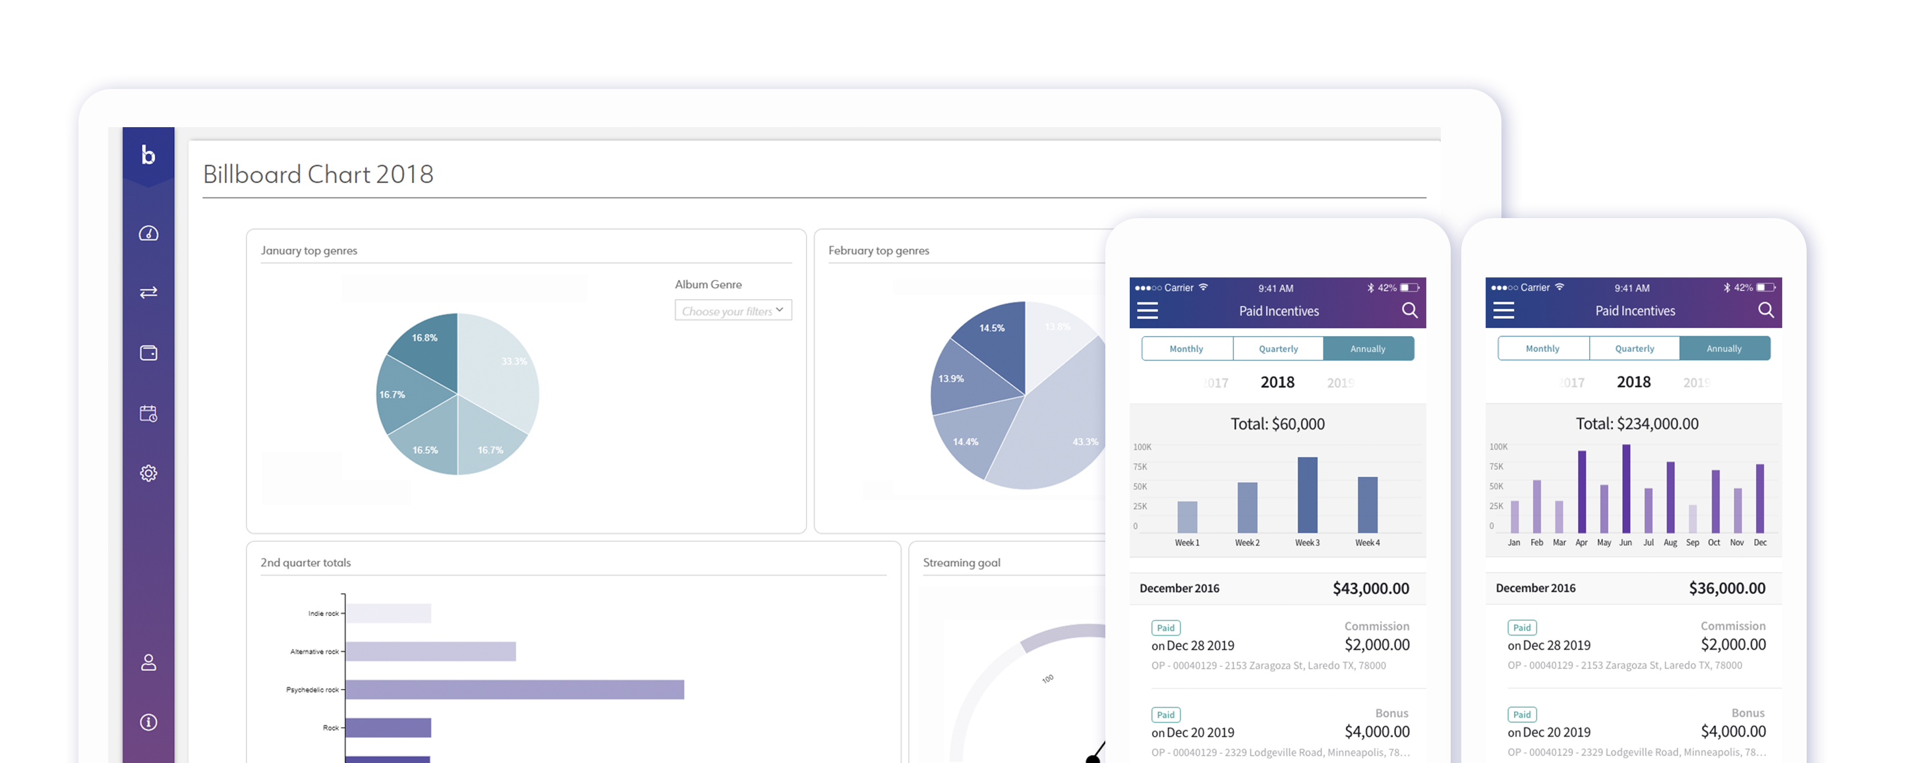Tap Paid badge for Dec 28 on right phone
The image size is (1920, 763).
pyautogui.click(x=1522, y=627)
